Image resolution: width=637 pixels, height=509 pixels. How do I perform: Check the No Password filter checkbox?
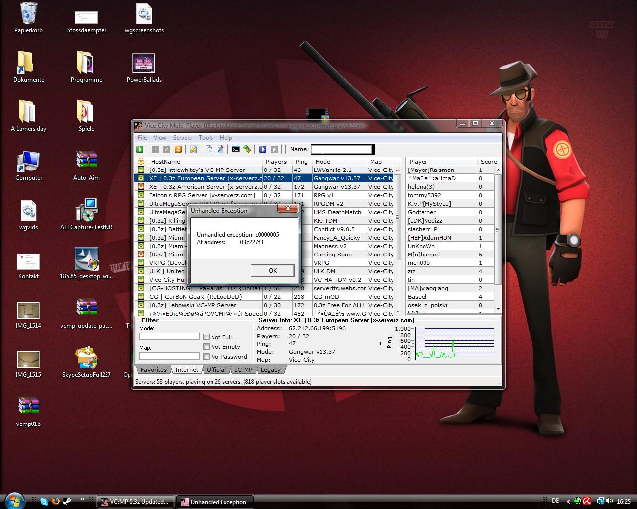point(206,357)
